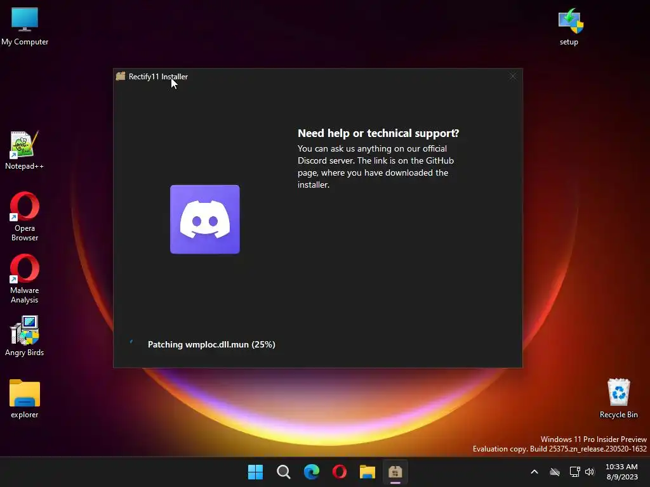Viewport: 650px width, 487px height.
Task: Open the Opera Browser desktop shortcut
Action: pyautogui.click(x=25, y=216)
